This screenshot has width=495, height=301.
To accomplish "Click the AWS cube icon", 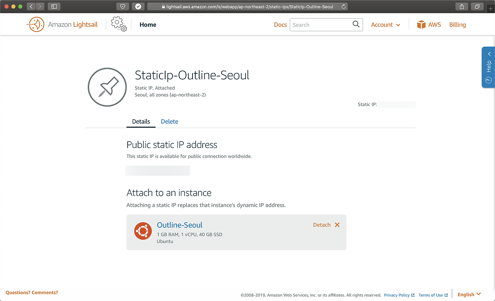I will coord(421,25).
